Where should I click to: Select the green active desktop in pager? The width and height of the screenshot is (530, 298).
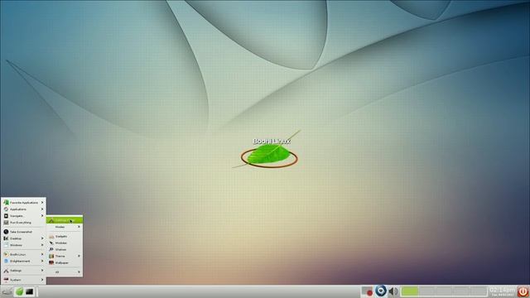click(x=410, y=291)
